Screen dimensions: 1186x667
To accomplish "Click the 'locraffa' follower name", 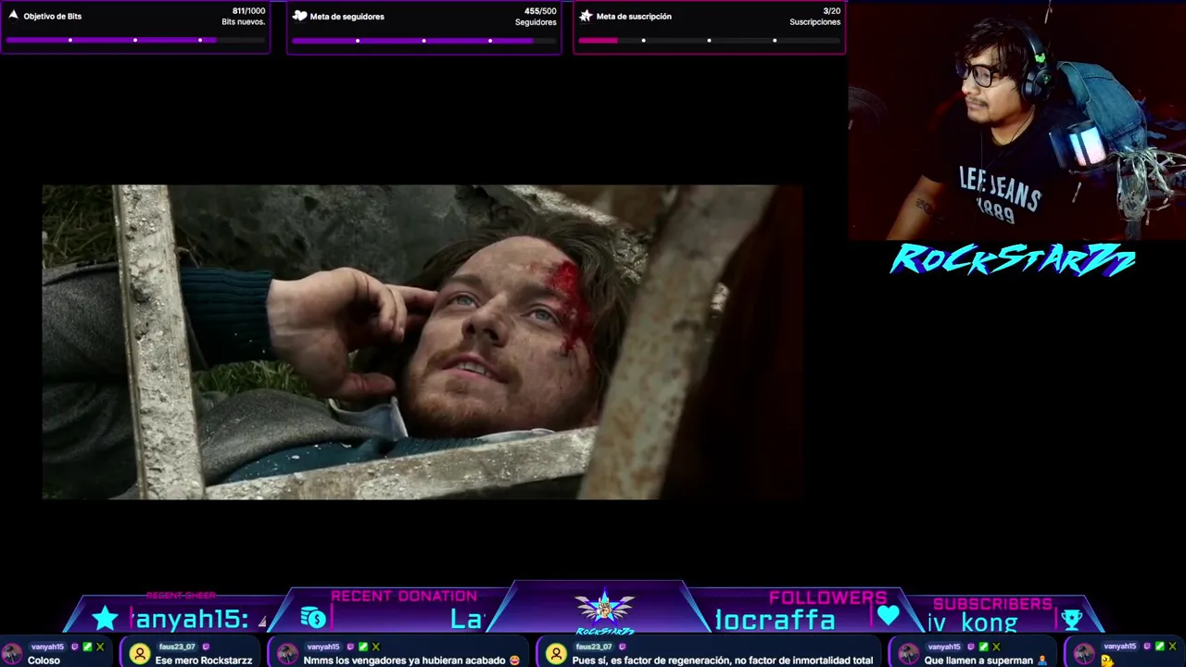I will [x=775, y=620].
